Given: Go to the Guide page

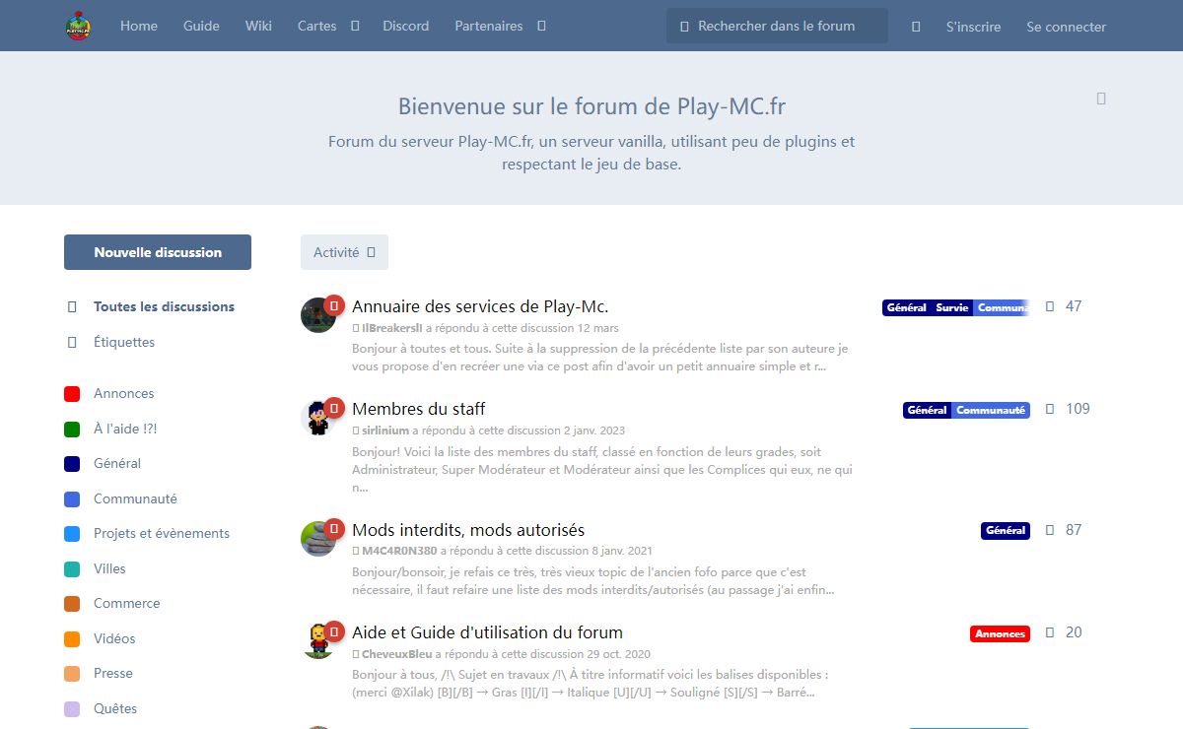Looking at the screenshot, I should tap(201, 26).
